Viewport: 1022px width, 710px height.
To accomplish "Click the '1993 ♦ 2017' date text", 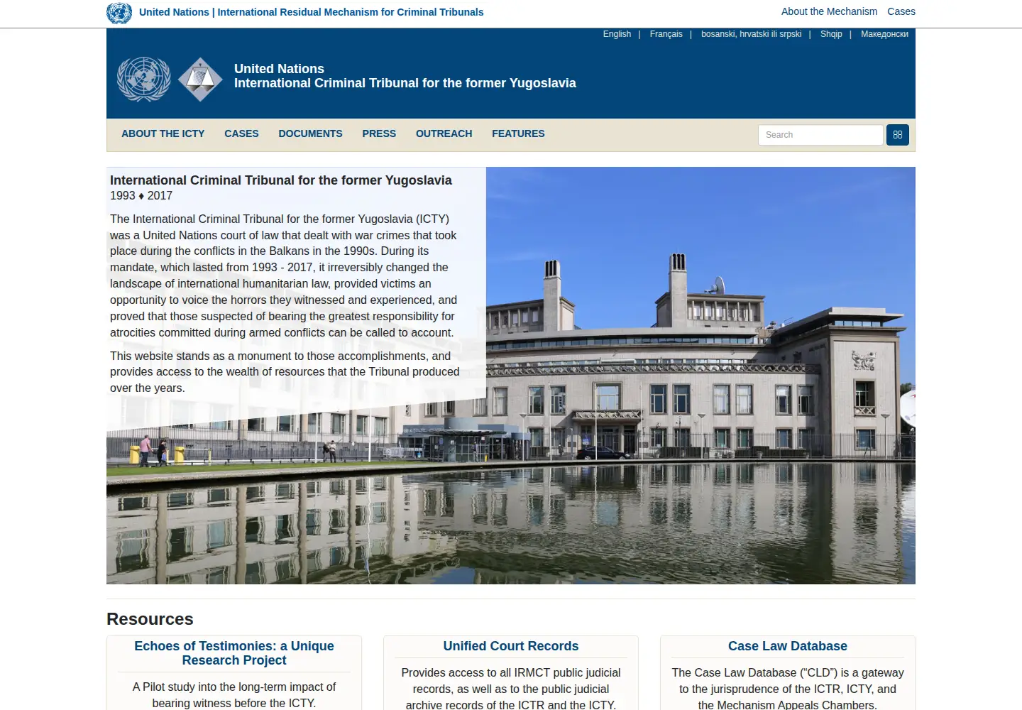I will point(141,196).
